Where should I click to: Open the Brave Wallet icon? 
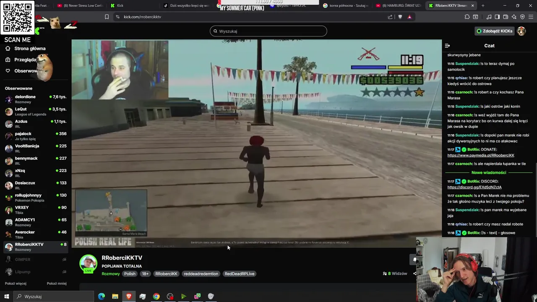point(506,17)
